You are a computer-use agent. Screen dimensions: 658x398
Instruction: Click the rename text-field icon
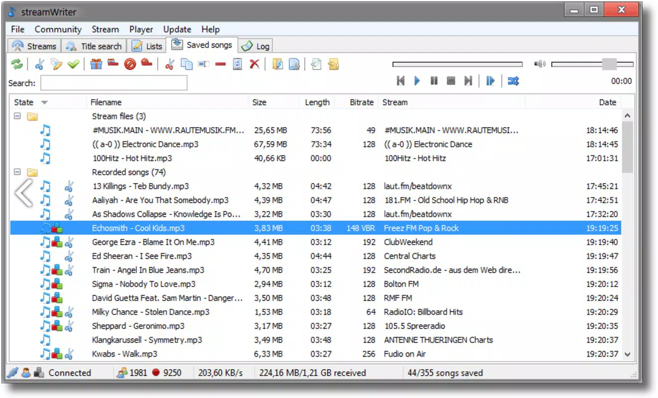[203, 64]
